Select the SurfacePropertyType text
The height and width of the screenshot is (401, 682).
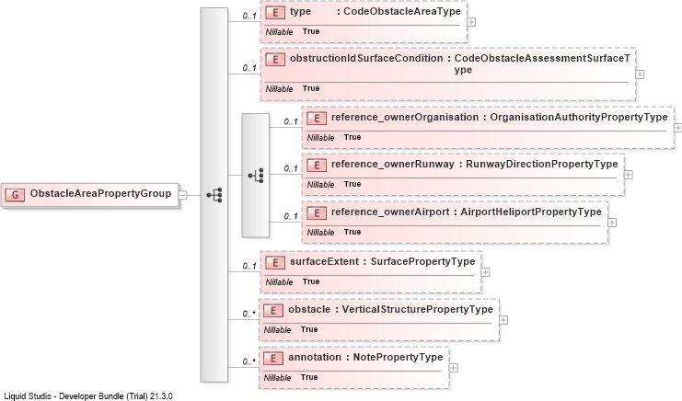[422, 261]
